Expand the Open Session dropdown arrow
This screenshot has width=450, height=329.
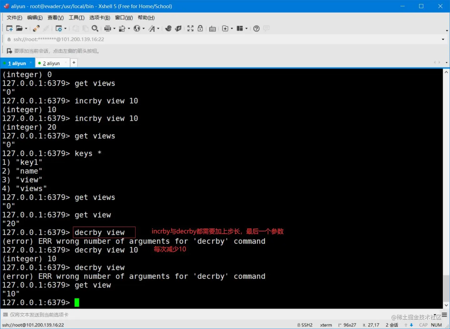[x=26, y=28]
